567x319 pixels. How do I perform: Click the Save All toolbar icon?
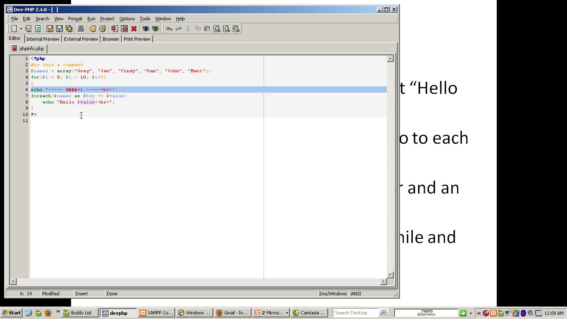click(x=69, y=29)
